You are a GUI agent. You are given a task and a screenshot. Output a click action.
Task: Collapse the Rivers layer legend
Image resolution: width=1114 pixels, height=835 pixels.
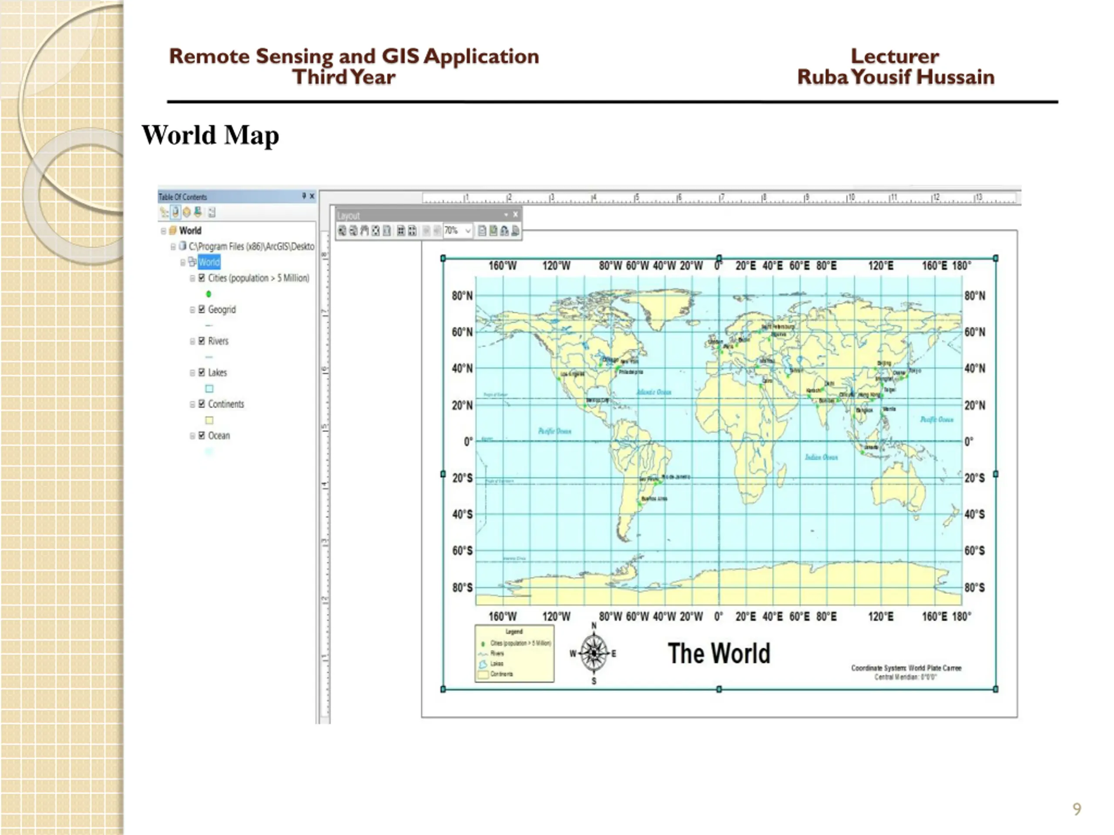(x=192, y=341)
